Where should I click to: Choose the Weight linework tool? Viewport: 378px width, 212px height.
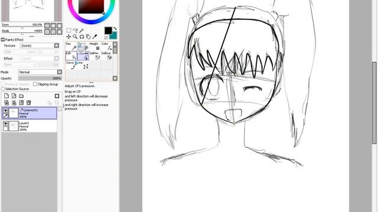point(95,47)
